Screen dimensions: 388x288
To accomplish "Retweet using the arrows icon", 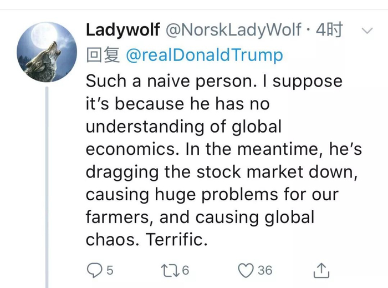I will tap(167, 270).
